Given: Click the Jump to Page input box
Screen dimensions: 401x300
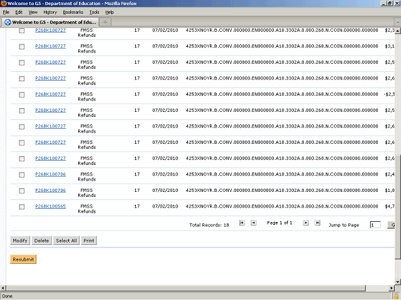Looking at the screenshot, I should click(x=375, y=225).
